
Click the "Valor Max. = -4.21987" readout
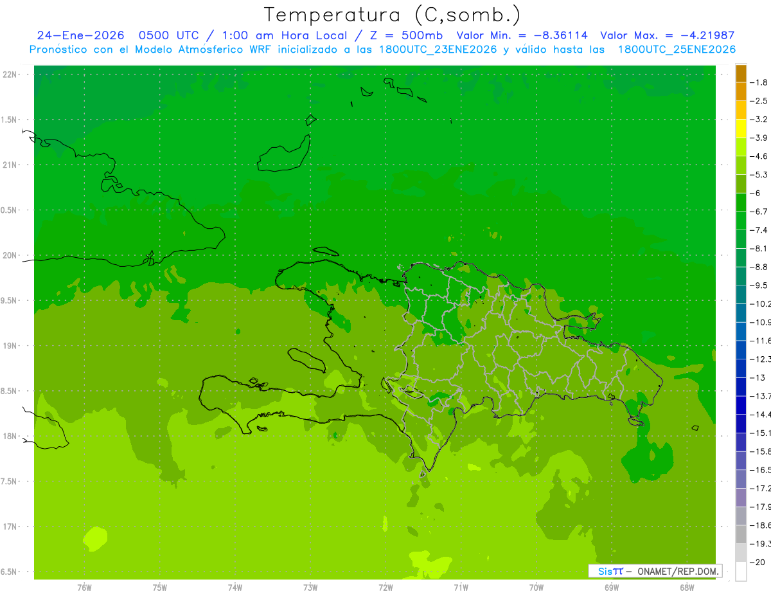(667, 36)
